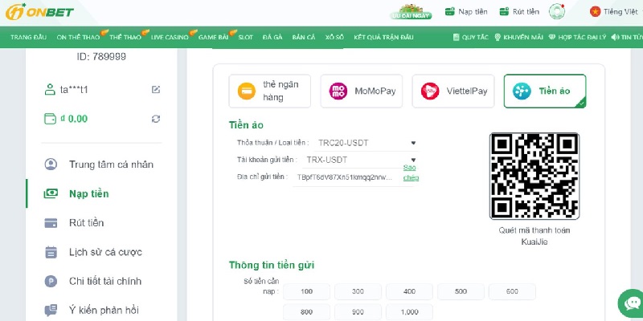Click the Rút tiền icon in header
This screenshot has width=643, height=321.
(x=504, y=11)
